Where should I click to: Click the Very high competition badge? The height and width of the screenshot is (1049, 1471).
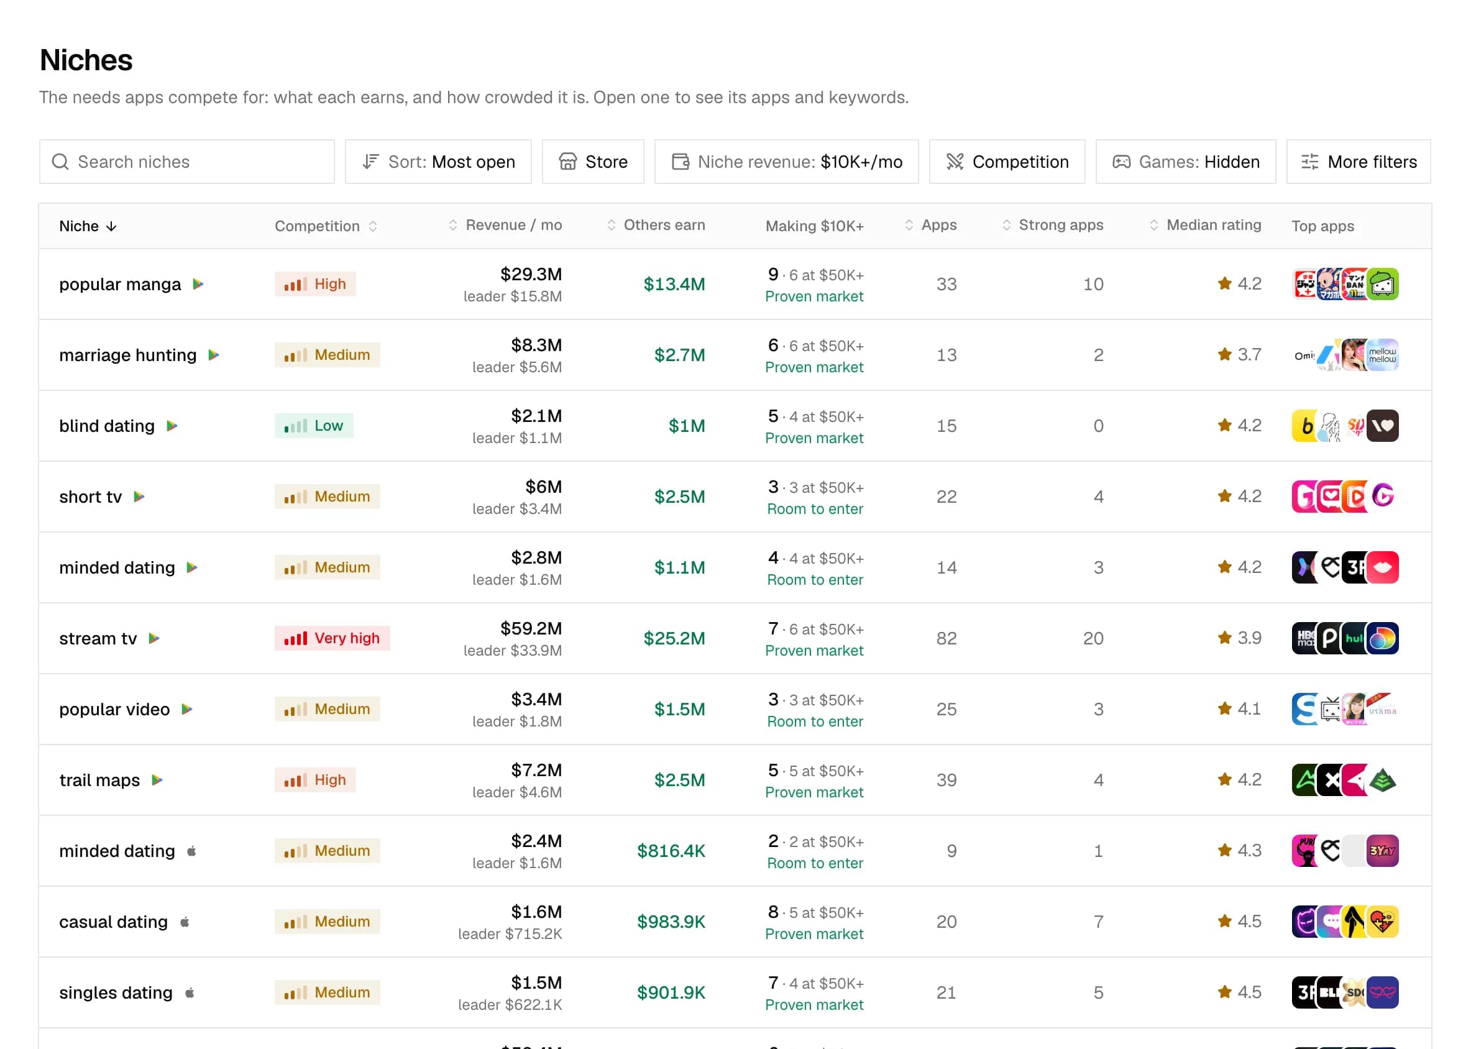pos(332,638)
